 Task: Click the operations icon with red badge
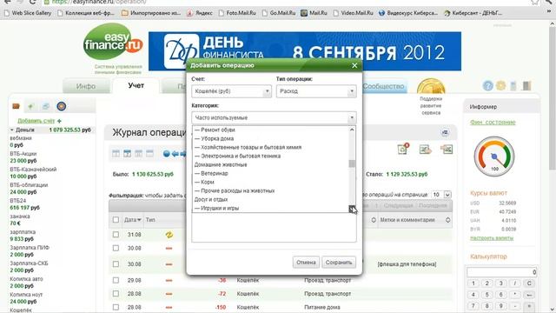403,149
